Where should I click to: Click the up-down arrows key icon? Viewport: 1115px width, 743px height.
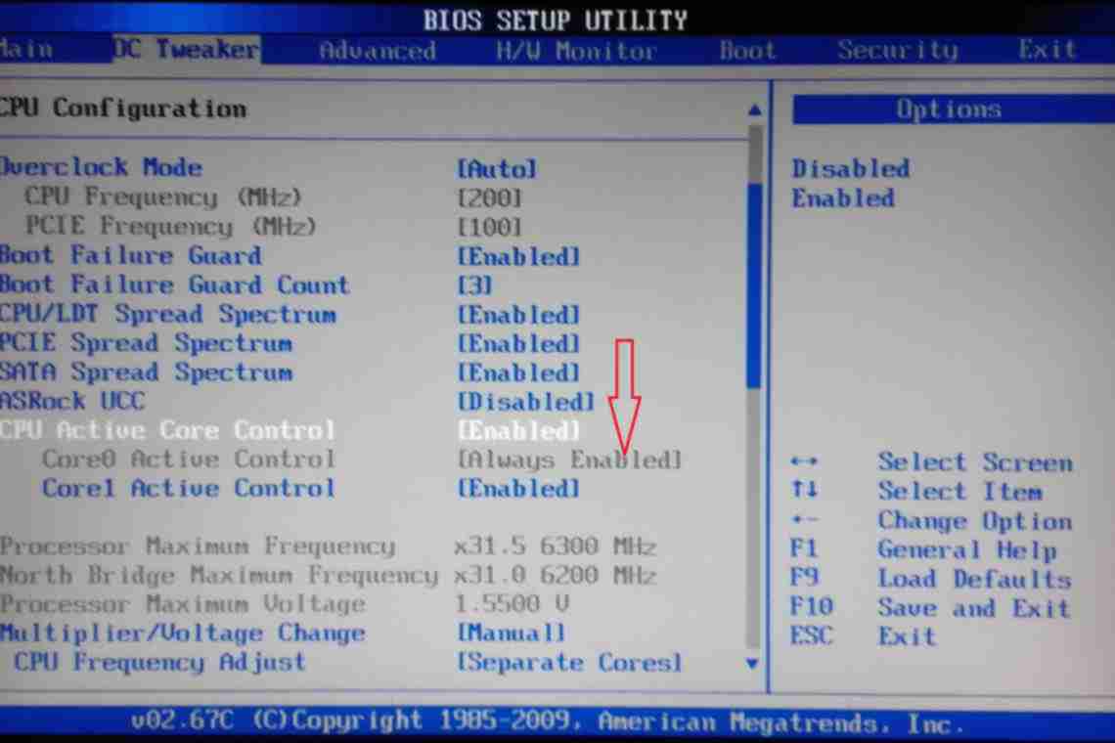click(x=804, y=489)
